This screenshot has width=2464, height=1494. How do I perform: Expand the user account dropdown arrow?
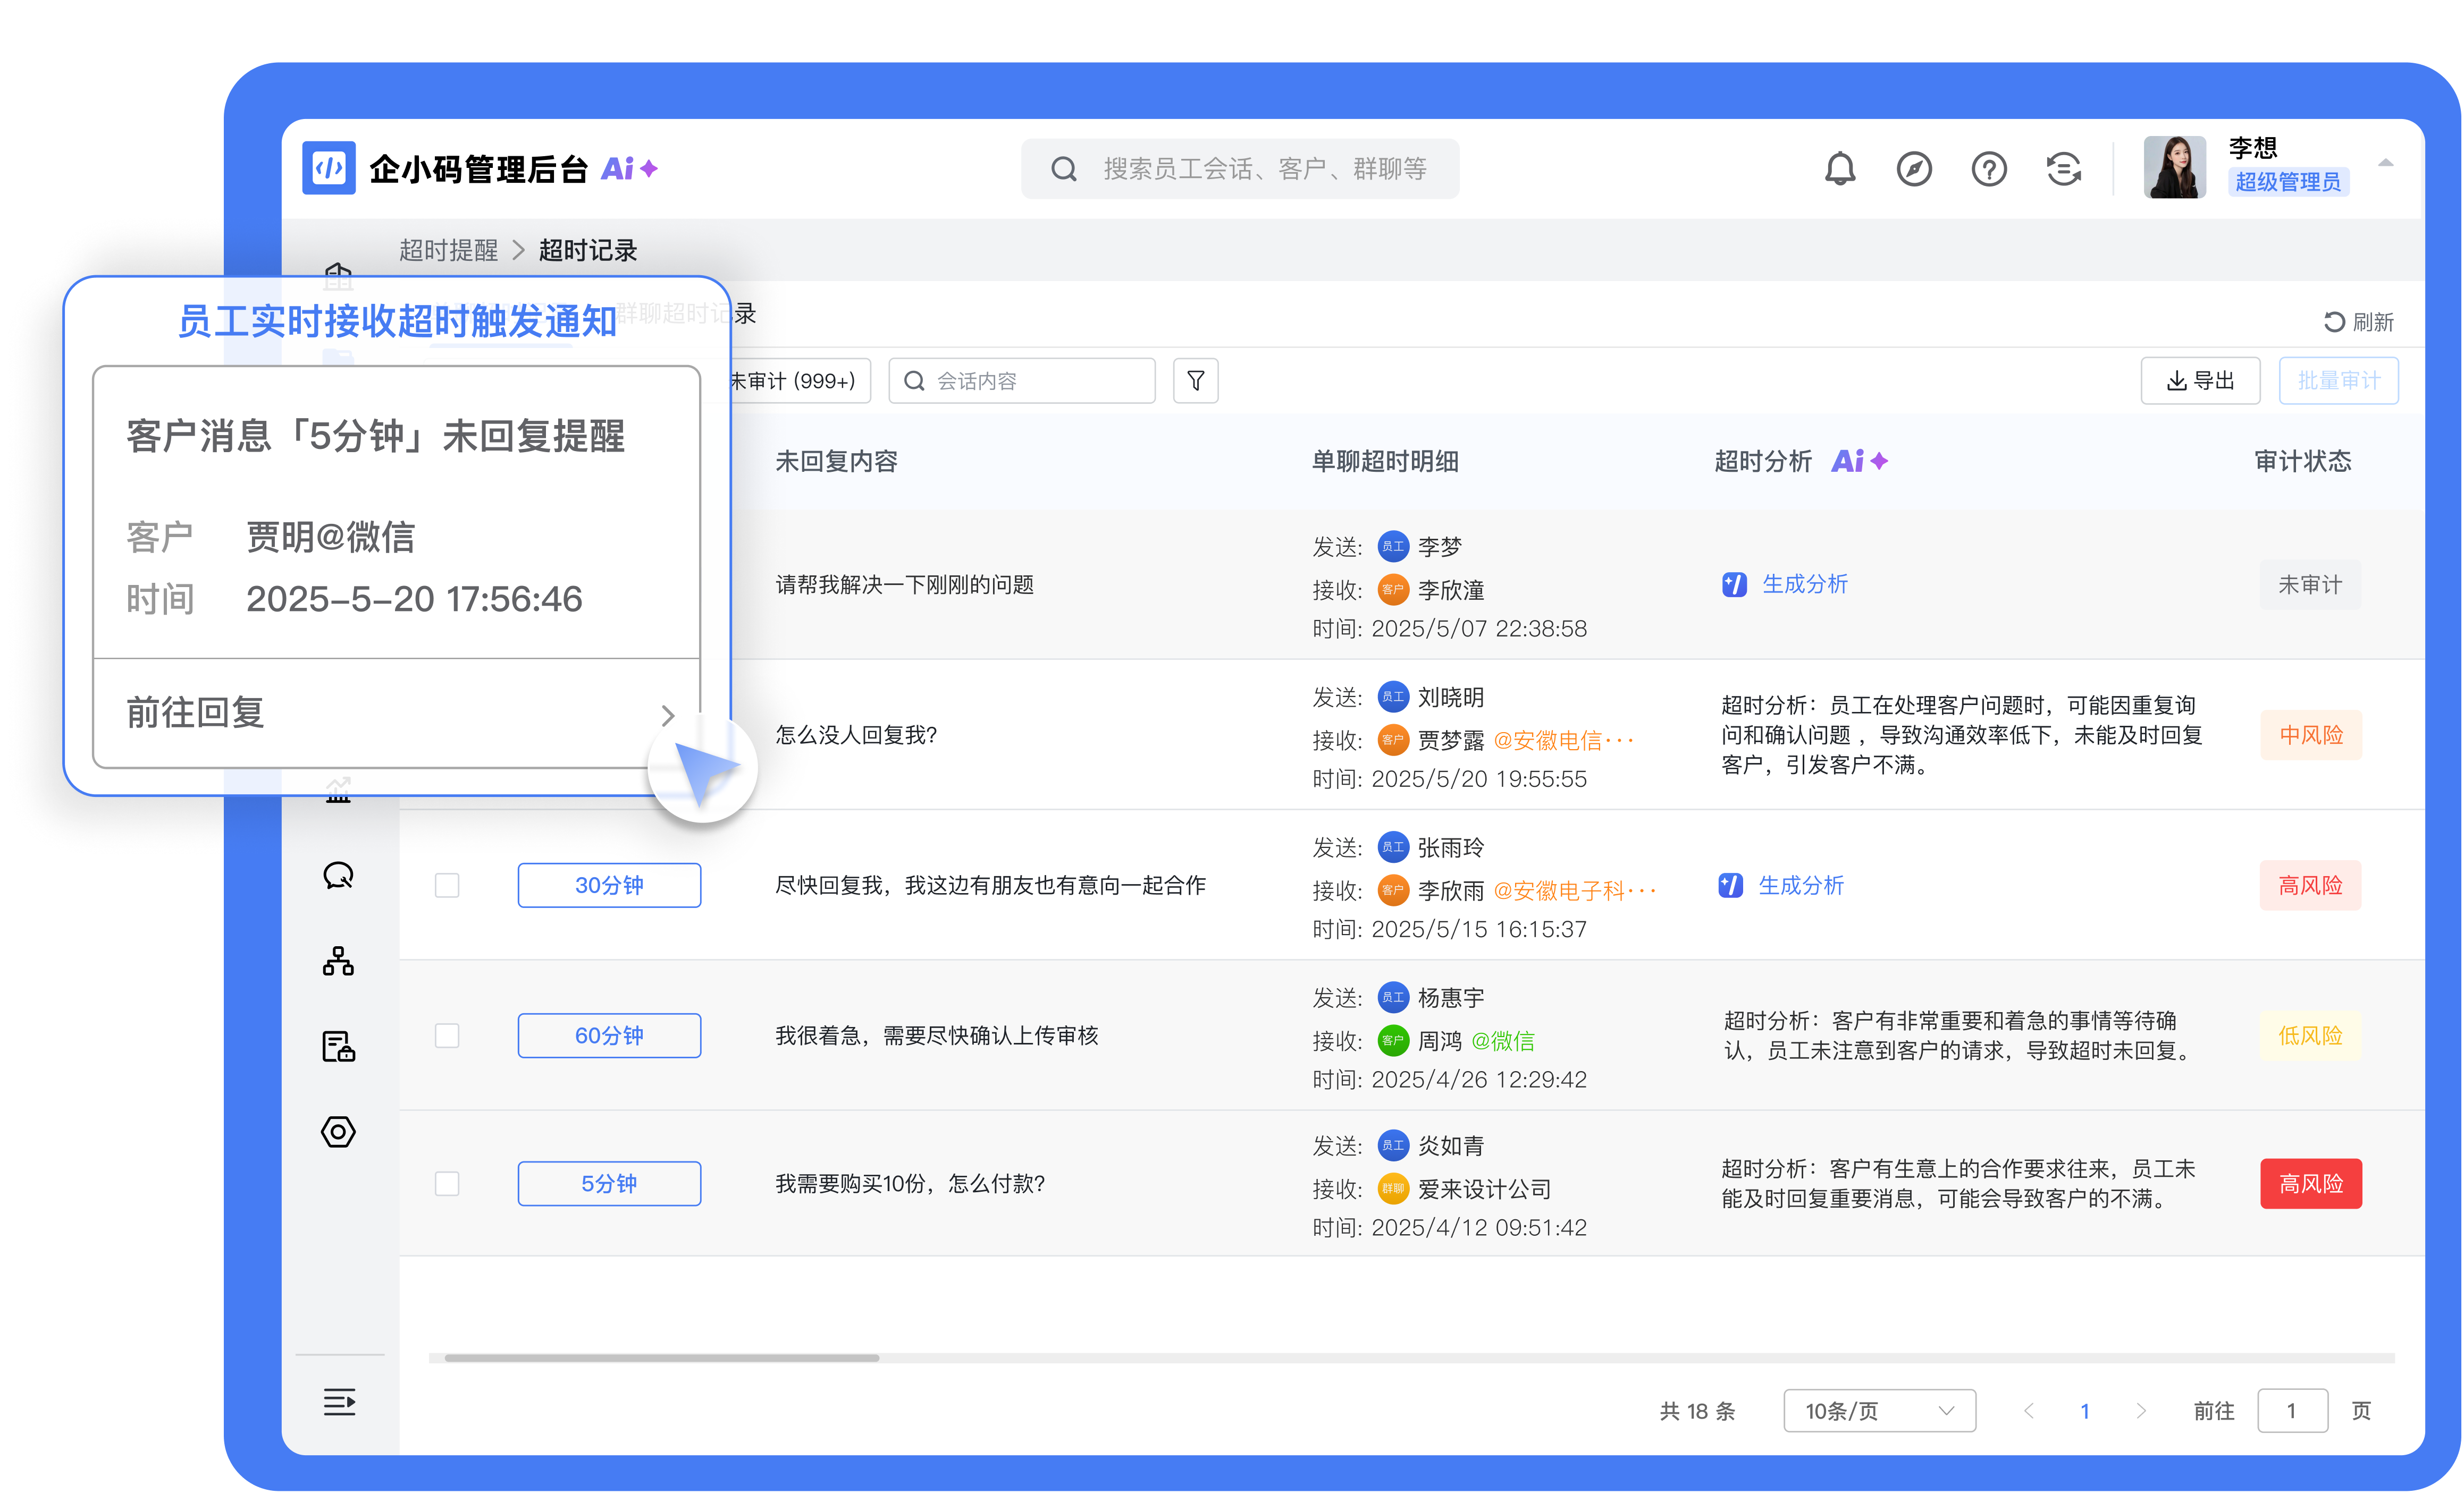coord(2385,163)
